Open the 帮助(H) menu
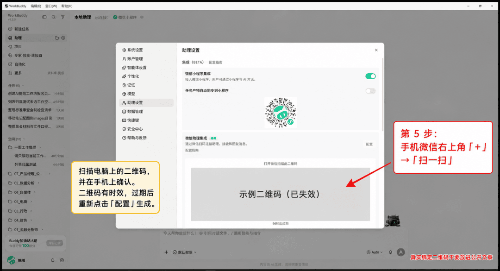 (67, 6)
